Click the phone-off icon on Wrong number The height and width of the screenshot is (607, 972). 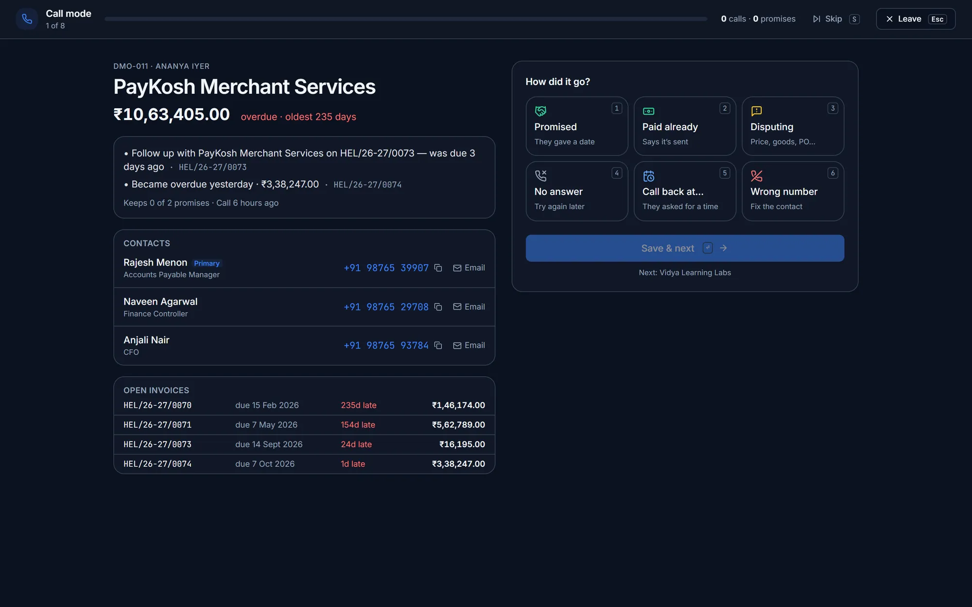756,176
